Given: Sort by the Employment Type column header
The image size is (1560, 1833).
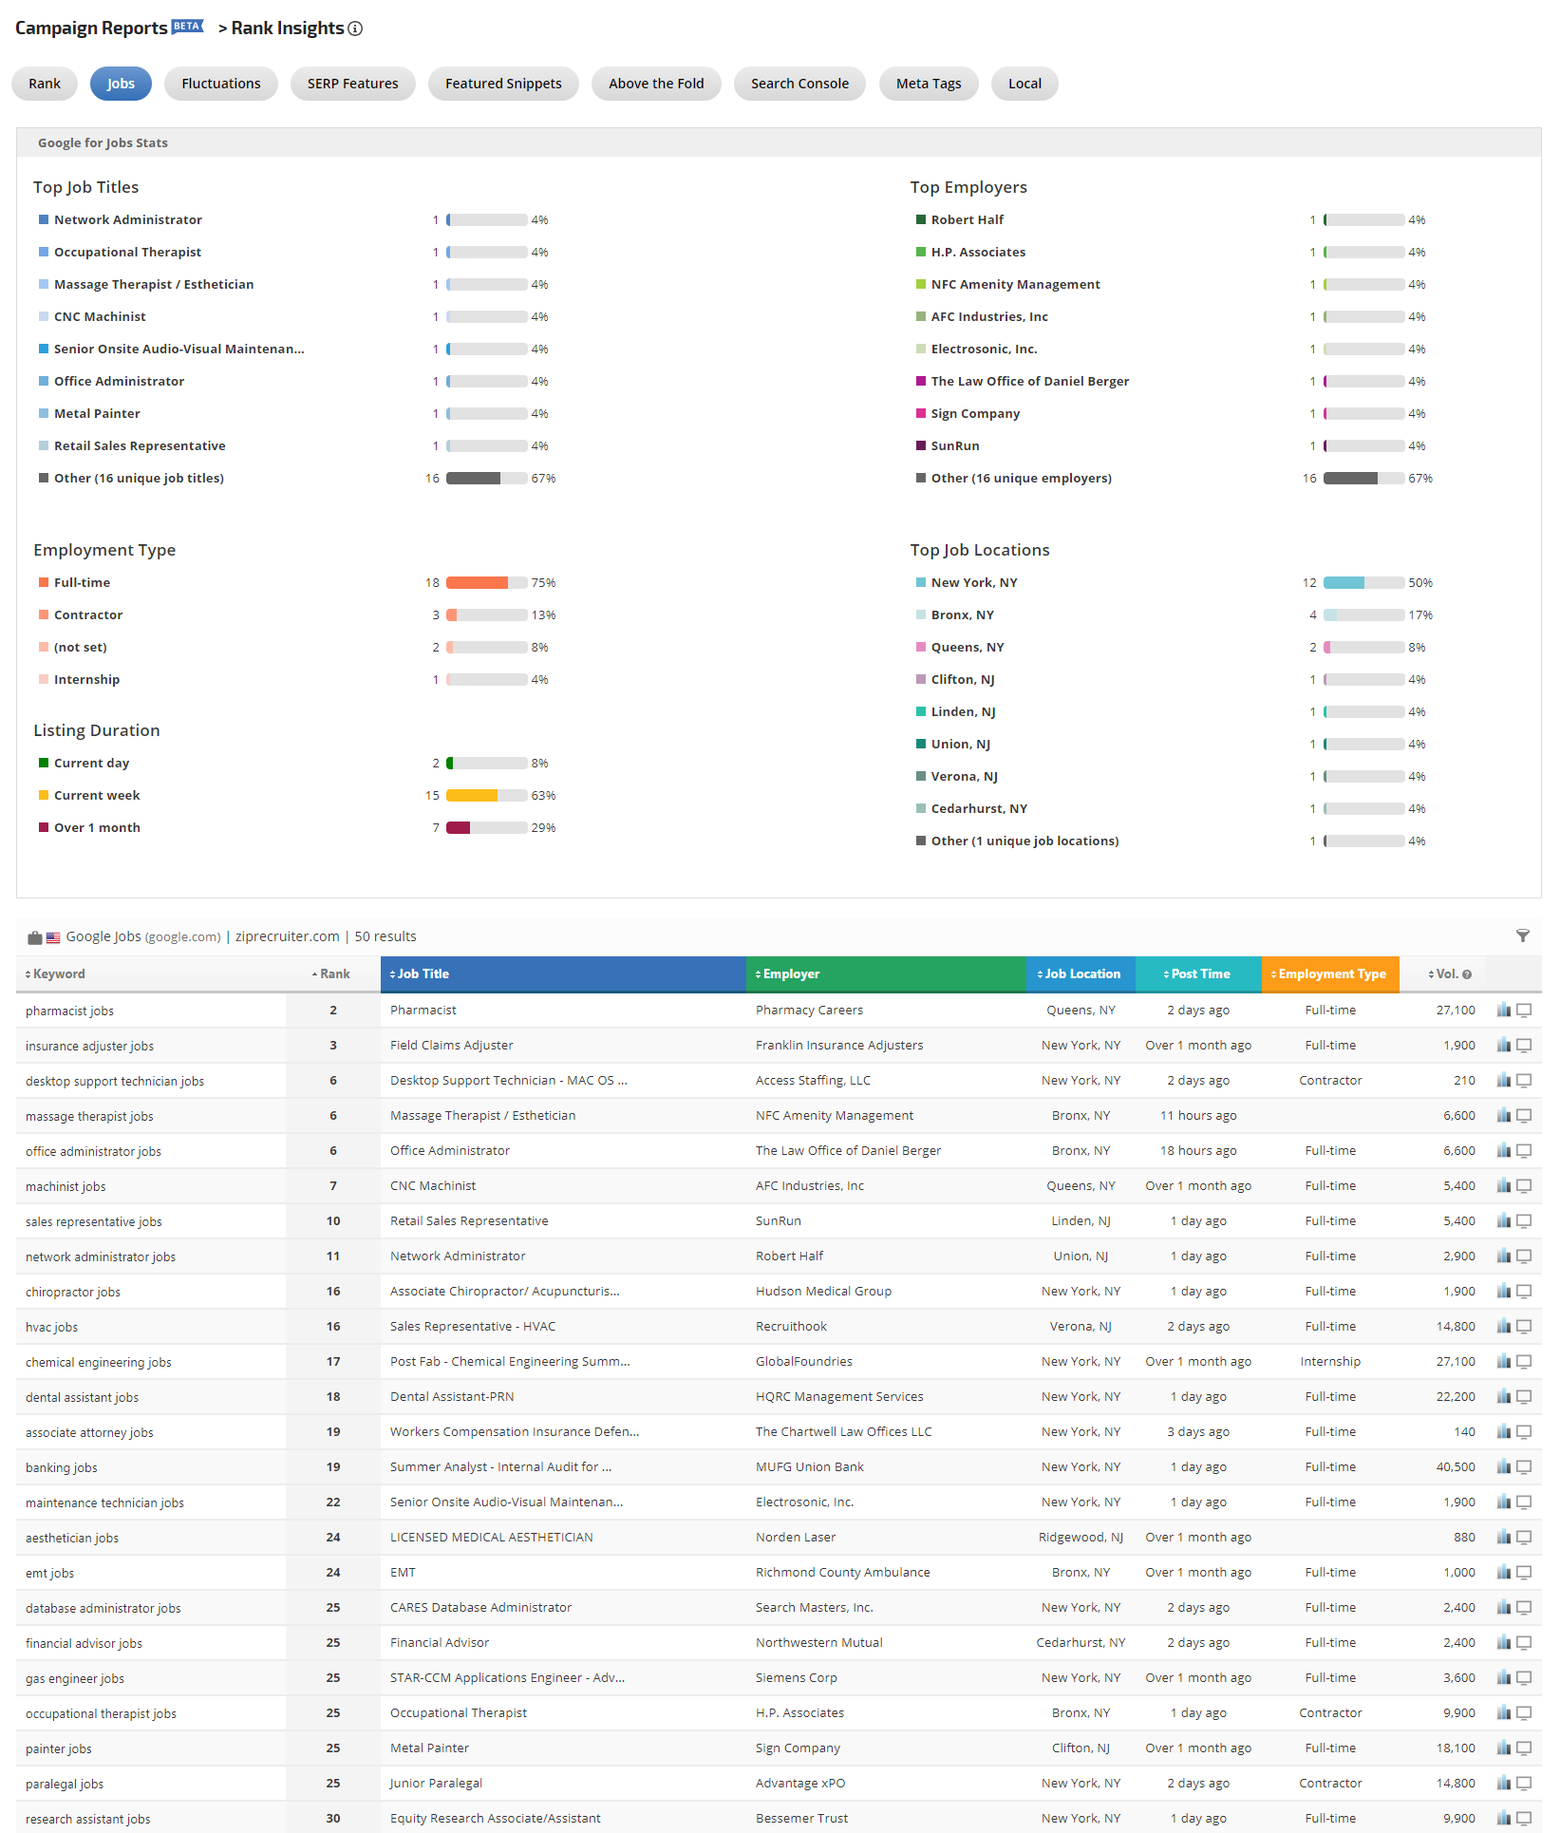Looking at the screenshot, I should 1330,974.
